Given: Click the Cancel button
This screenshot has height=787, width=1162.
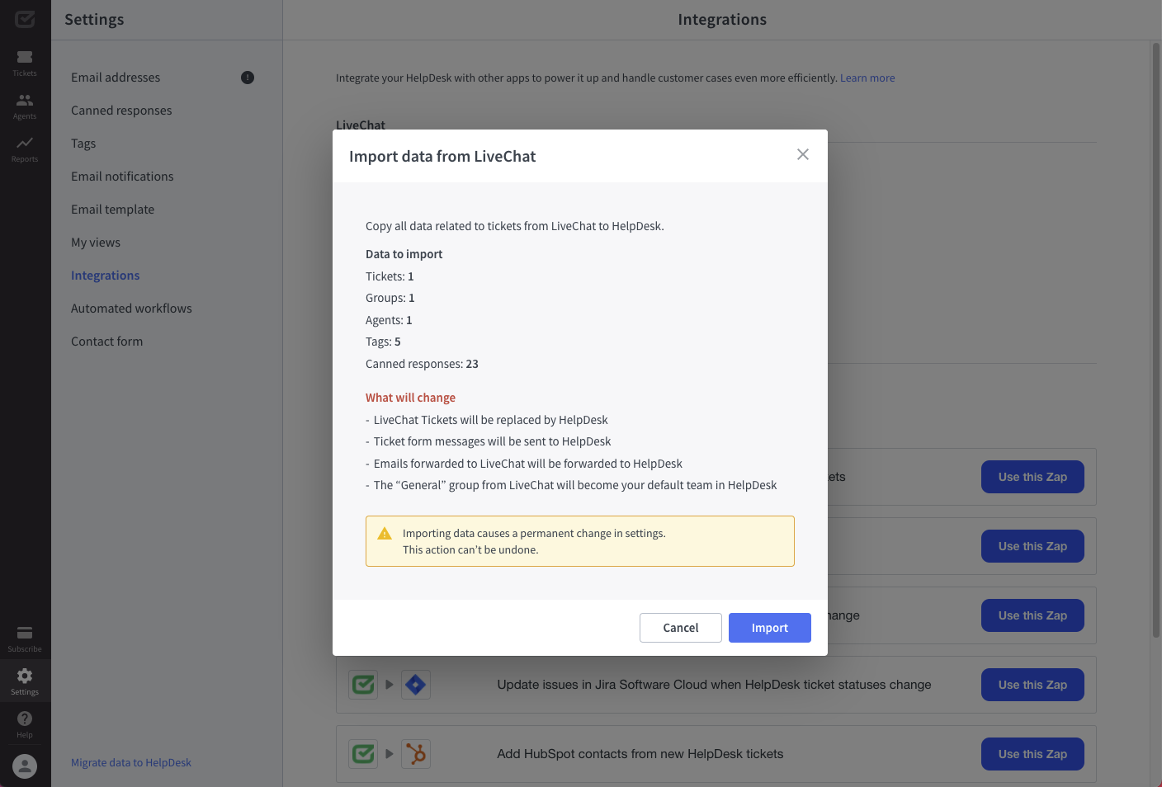Looking at the screenshot, I should point(681,628).
